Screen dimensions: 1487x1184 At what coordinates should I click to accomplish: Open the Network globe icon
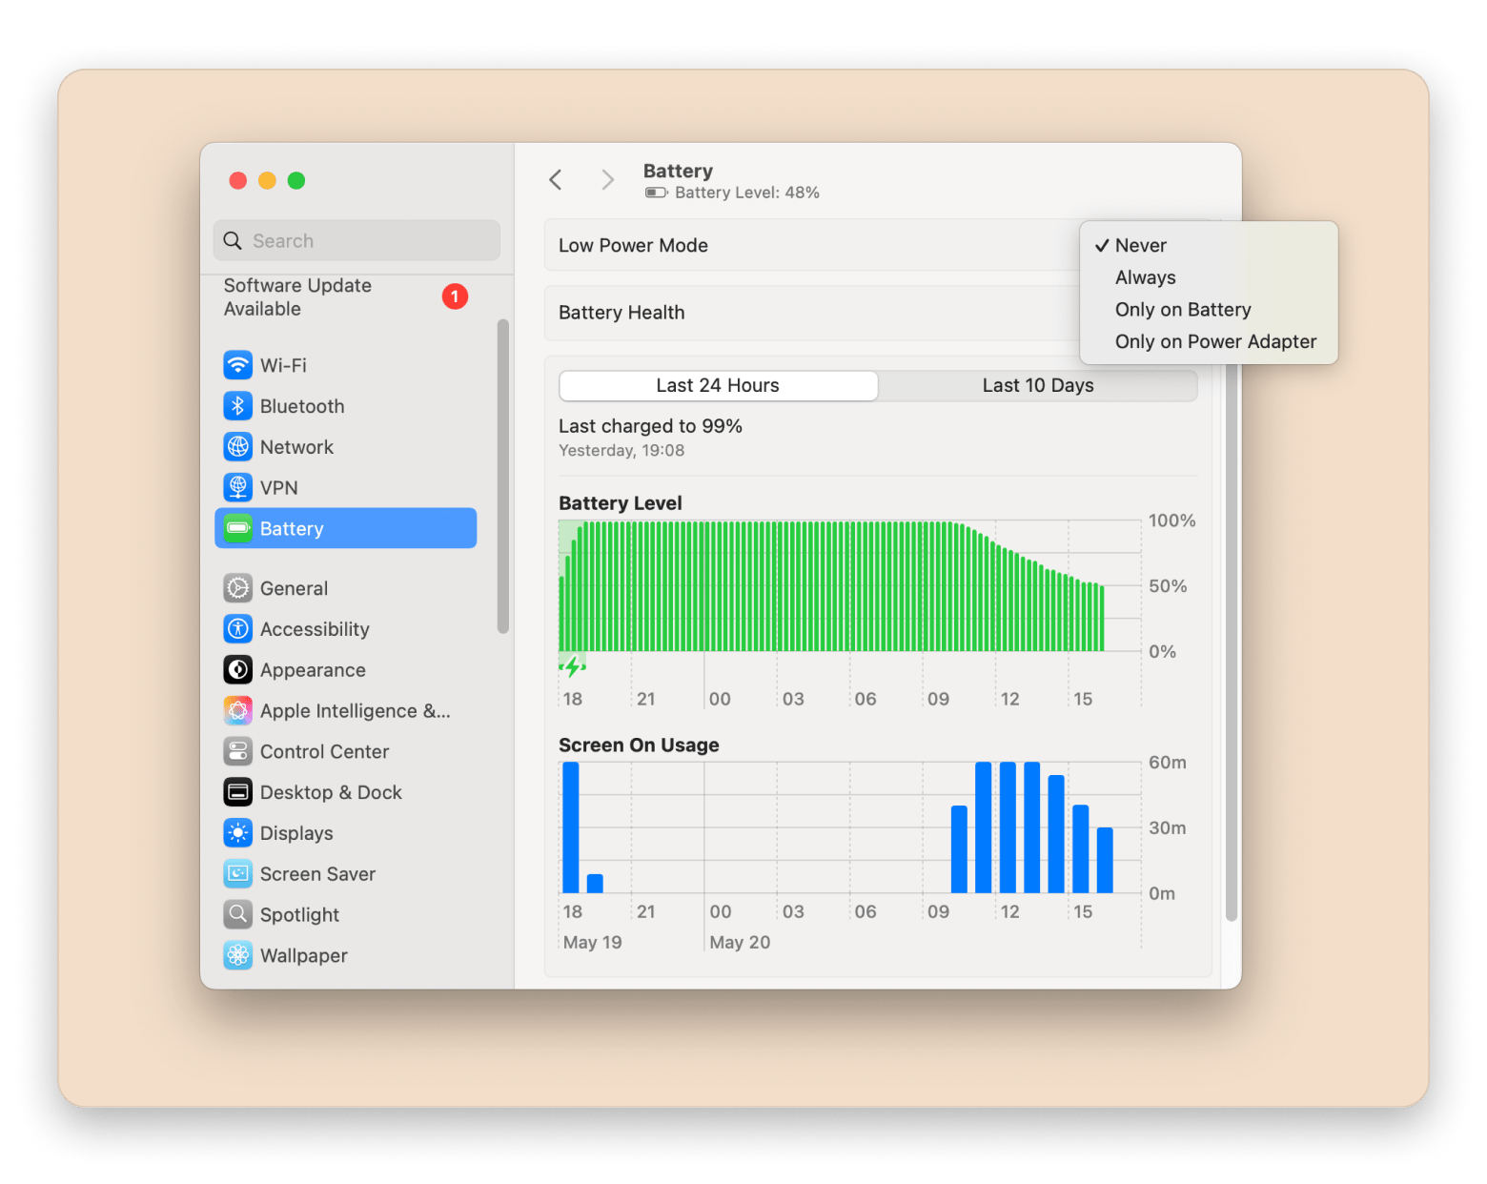point(237,447)
